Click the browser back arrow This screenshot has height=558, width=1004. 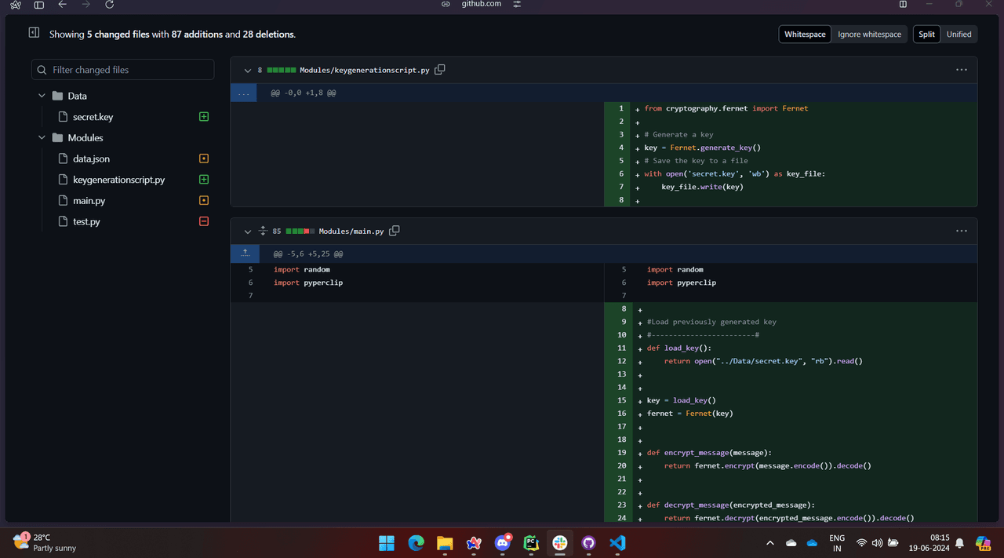63,5
